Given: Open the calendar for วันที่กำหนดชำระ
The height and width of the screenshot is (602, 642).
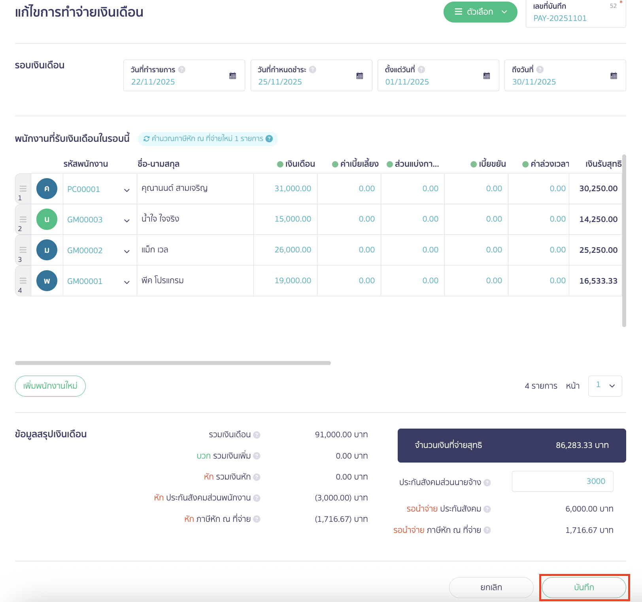Looking at the screenshot, I should pyautogui.click(x=359, y=75).
